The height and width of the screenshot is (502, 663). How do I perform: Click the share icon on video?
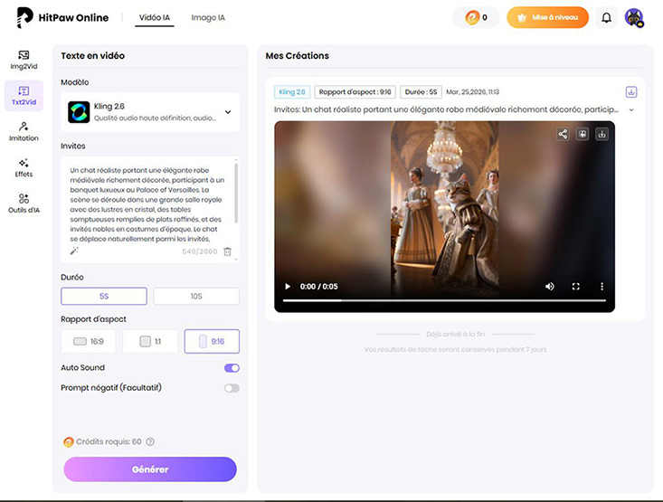[563, 135]
